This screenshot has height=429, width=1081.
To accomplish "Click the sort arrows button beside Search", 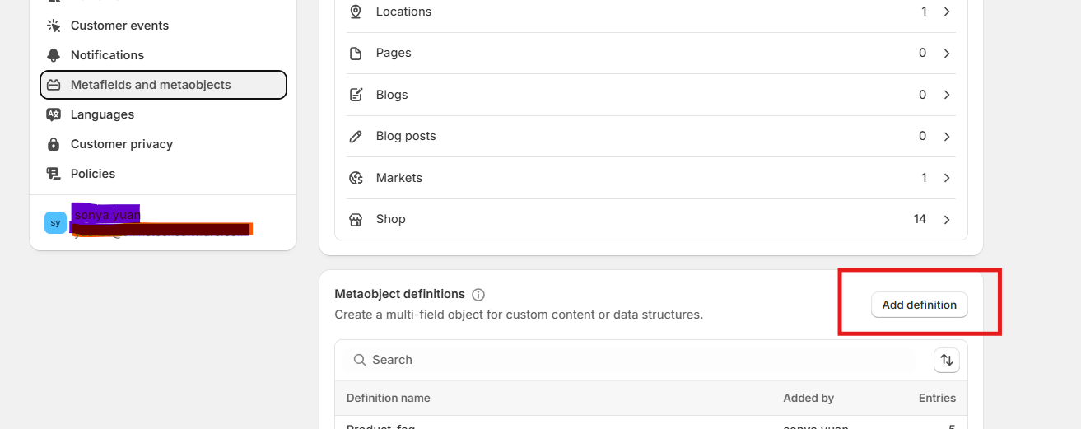I will point(946,360).
